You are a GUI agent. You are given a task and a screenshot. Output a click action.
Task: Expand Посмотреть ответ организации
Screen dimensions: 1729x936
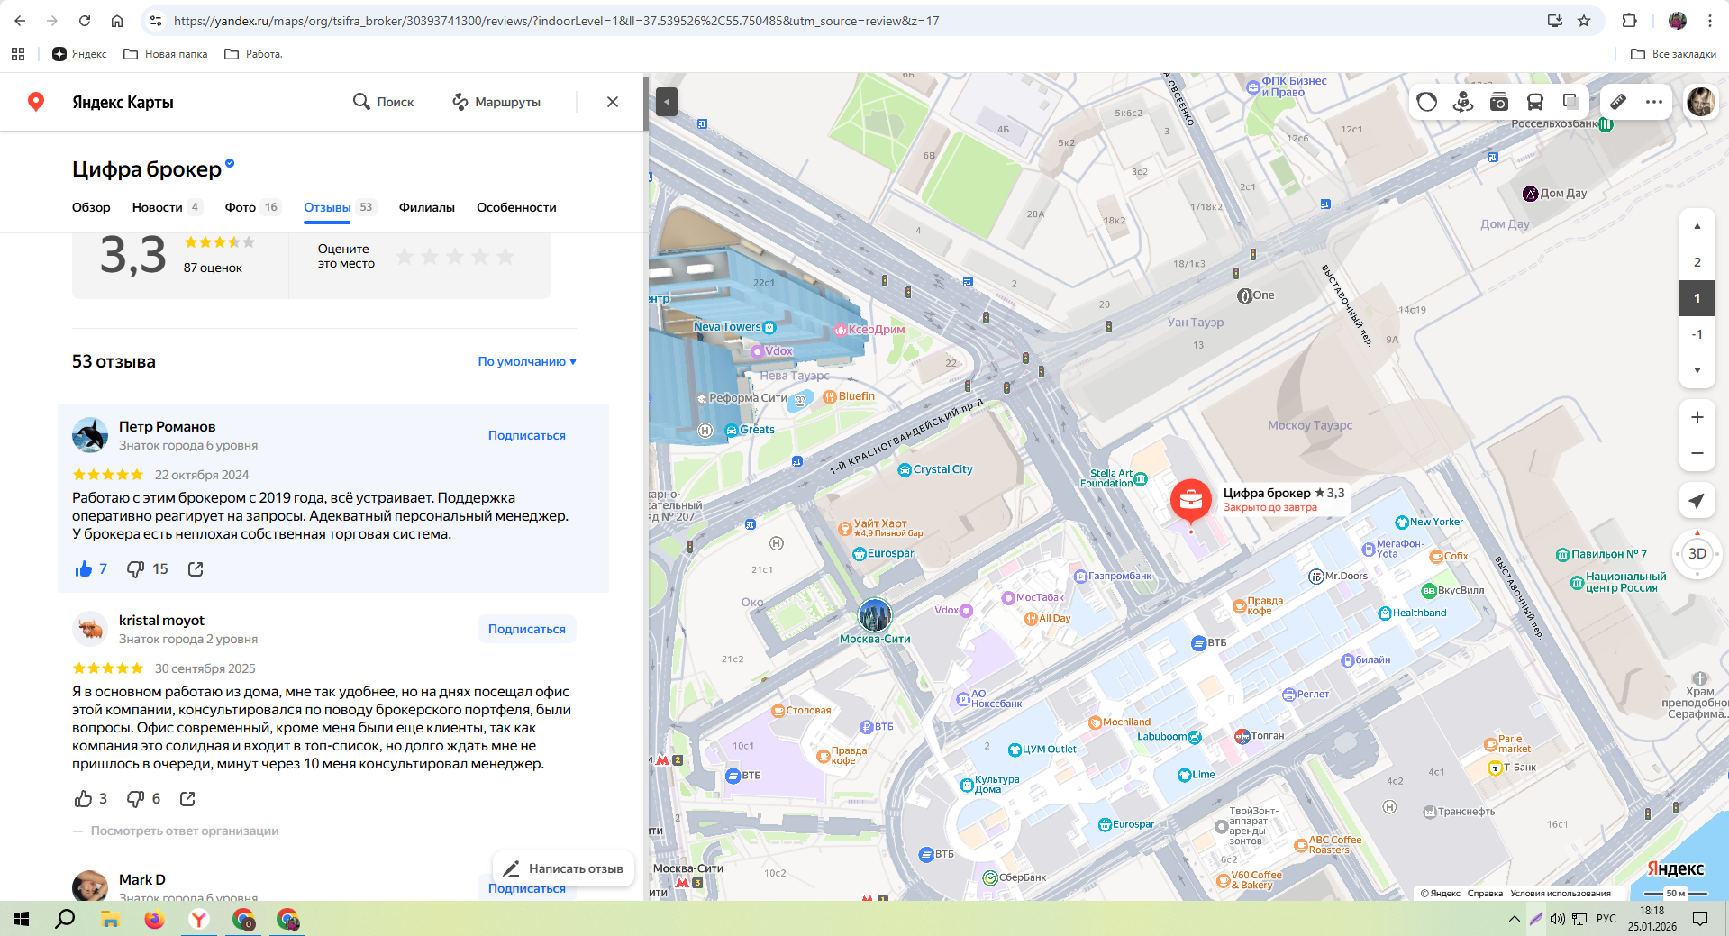pyautogui.click(x=184, y=831)
